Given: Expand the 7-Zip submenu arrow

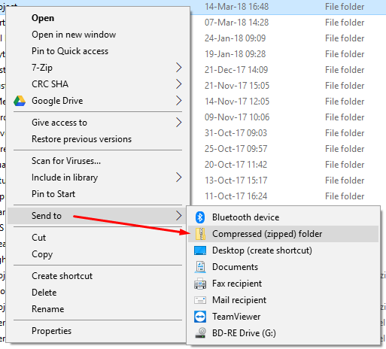Looking at the screenshot, I should [178, 68].
